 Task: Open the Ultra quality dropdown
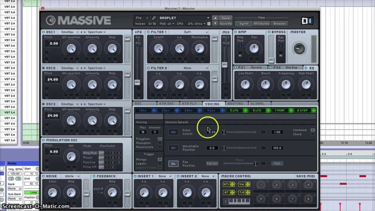pyautogui.click(x=200, y=23)
